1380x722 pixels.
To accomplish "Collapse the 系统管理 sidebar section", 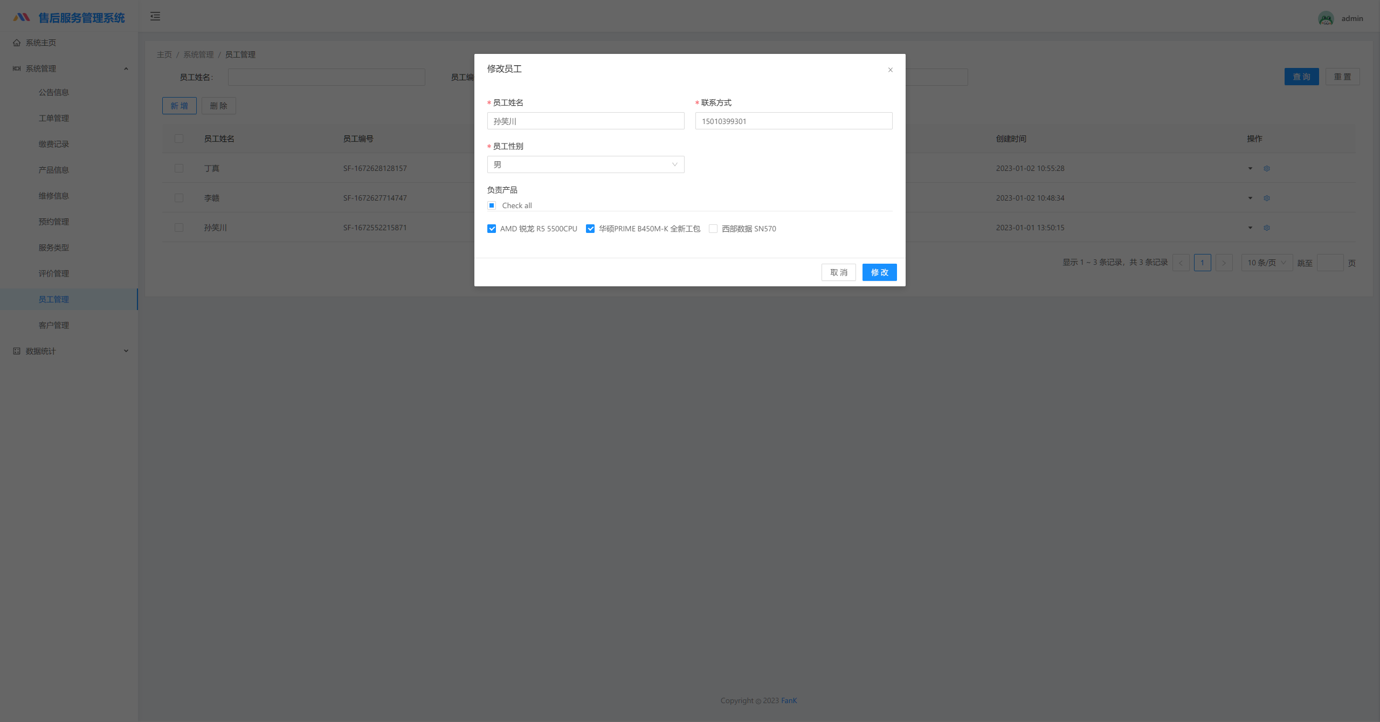I will [69, 68].
